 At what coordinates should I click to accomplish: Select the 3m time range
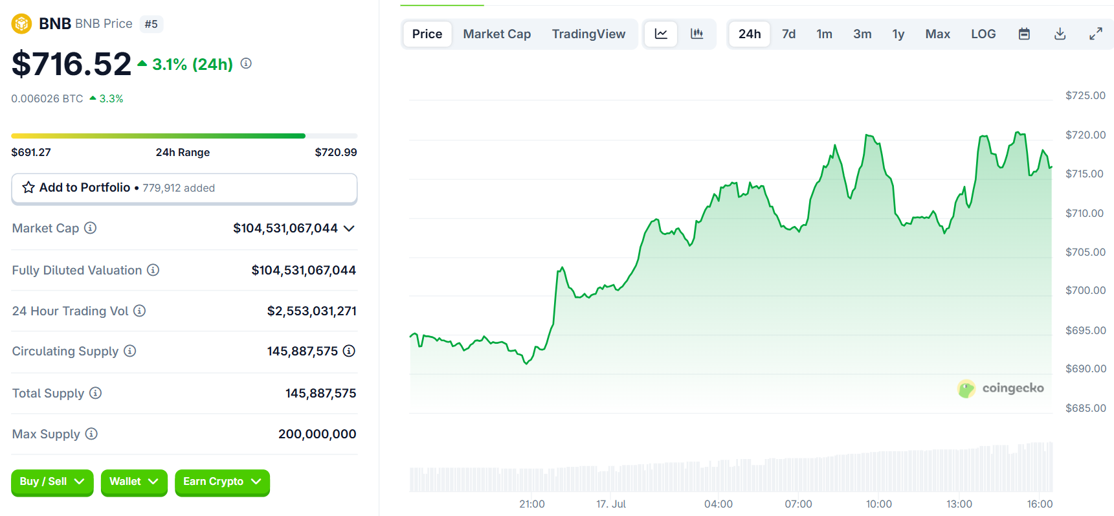(x=862, y=34)
